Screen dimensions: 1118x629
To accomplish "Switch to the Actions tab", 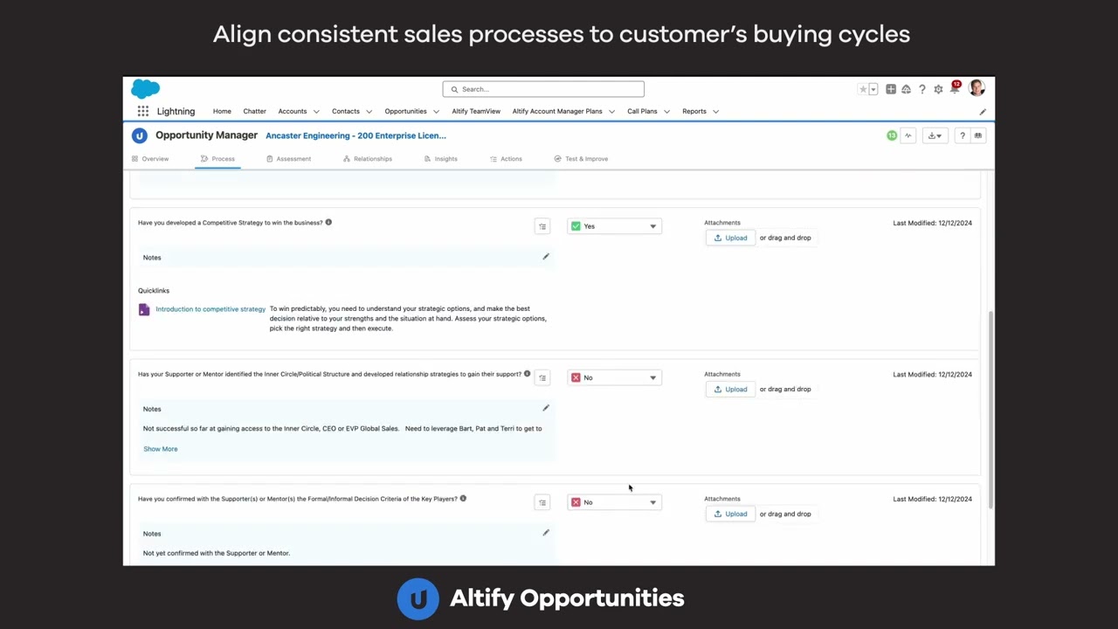I will 506,159.
